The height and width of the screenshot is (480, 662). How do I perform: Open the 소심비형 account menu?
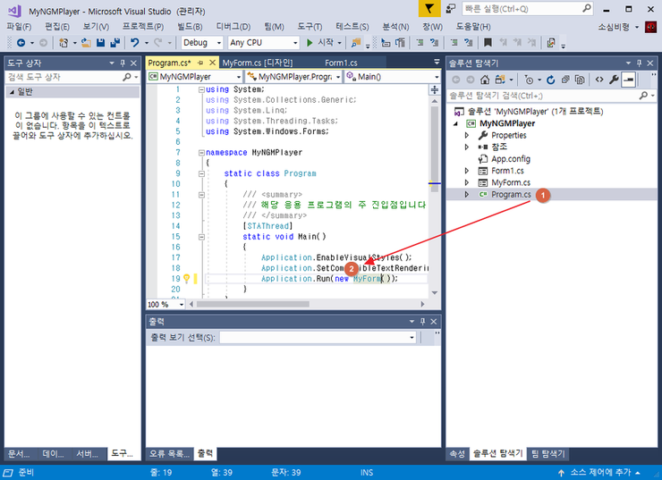coord(618,27)
